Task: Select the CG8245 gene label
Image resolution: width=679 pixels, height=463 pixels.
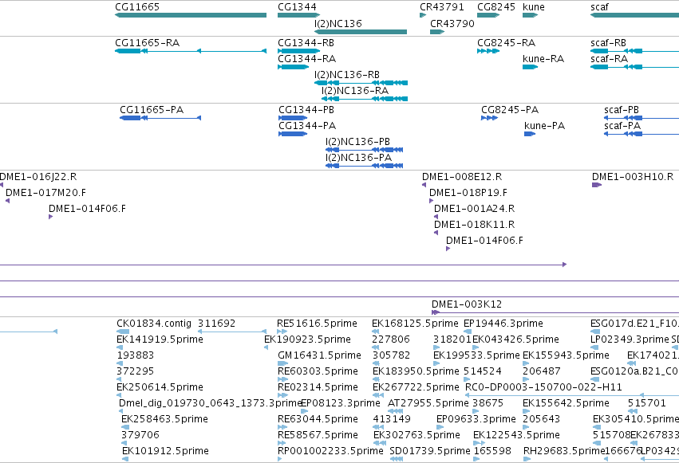Action: coord(496,7)
